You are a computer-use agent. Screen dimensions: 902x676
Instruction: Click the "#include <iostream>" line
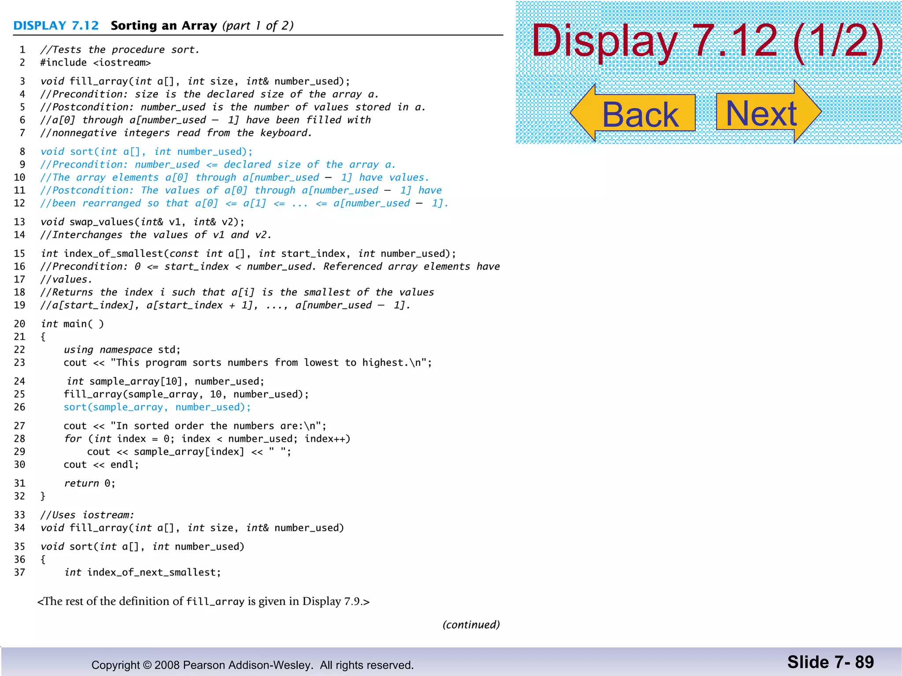point(96,62)
